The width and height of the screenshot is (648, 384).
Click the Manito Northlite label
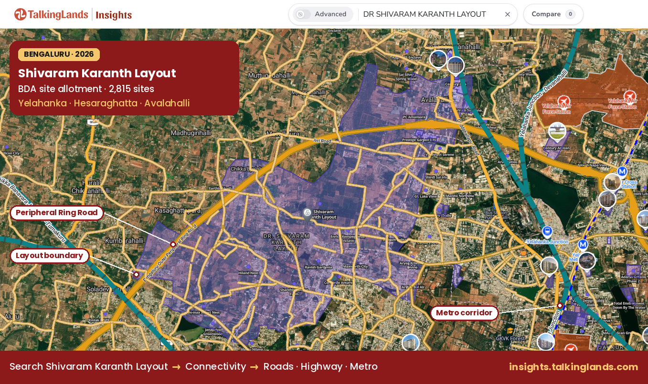tap(460, 196)
